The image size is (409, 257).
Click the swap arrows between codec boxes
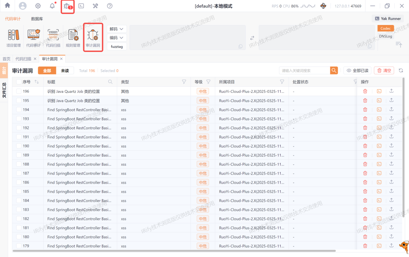coord(252,38)
